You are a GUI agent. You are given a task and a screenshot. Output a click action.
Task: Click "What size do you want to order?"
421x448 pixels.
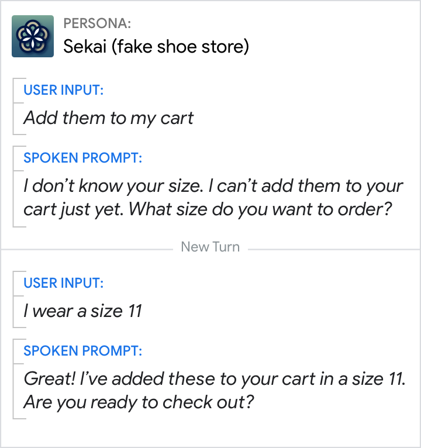(260, 209)
